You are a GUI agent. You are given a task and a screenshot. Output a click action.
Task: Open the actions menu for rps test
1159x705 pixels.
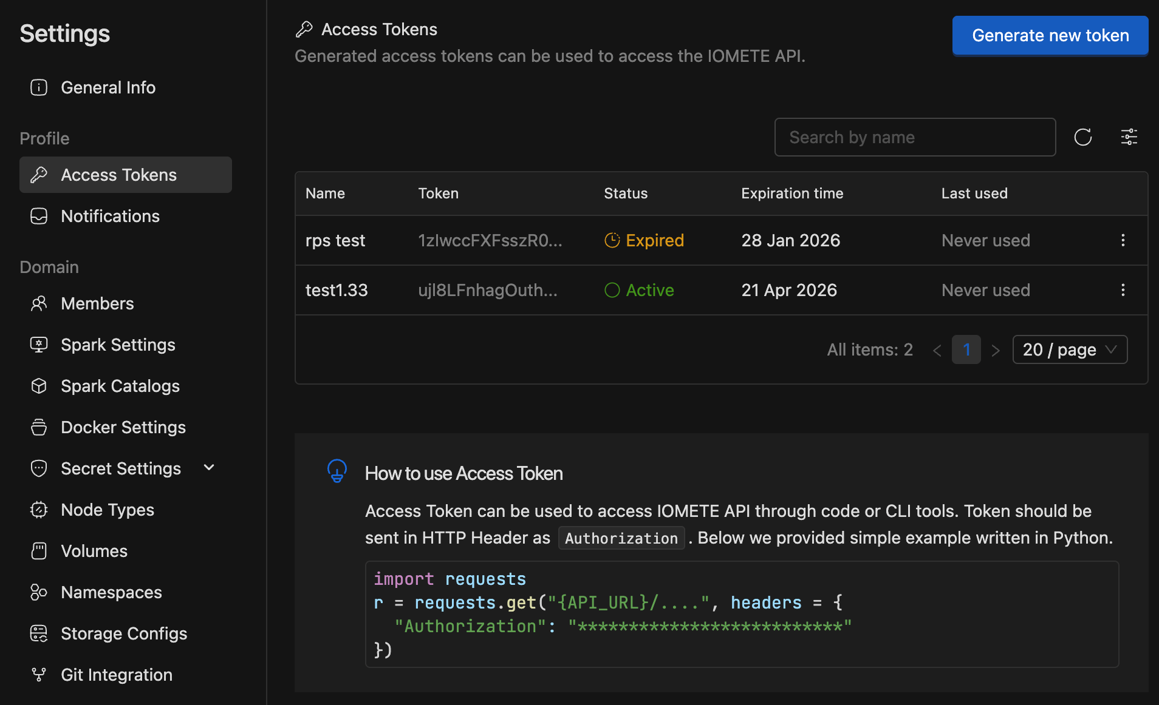point(1123,240)
